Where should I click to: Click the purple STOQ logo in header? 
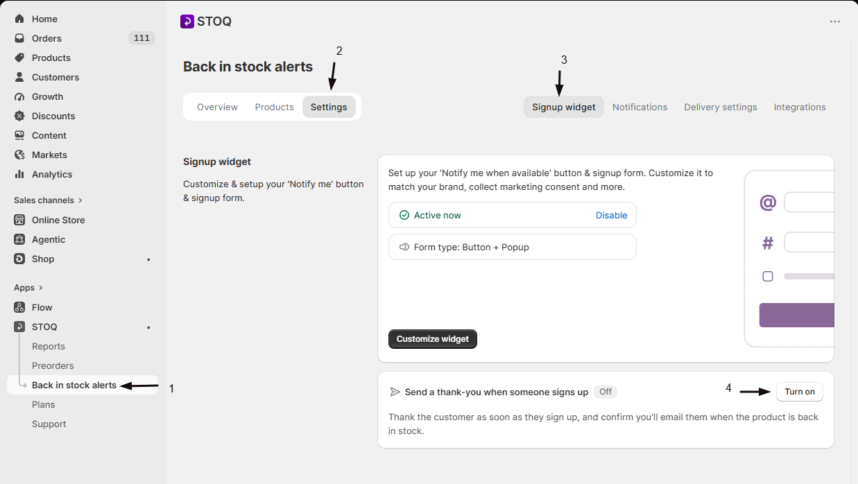pyautogui.click(x=187, y=21)
